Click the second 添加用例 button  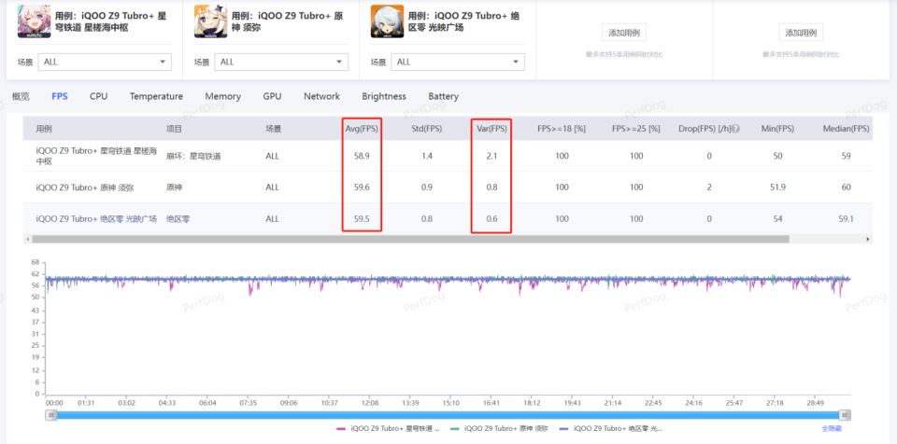click(801, 33)
